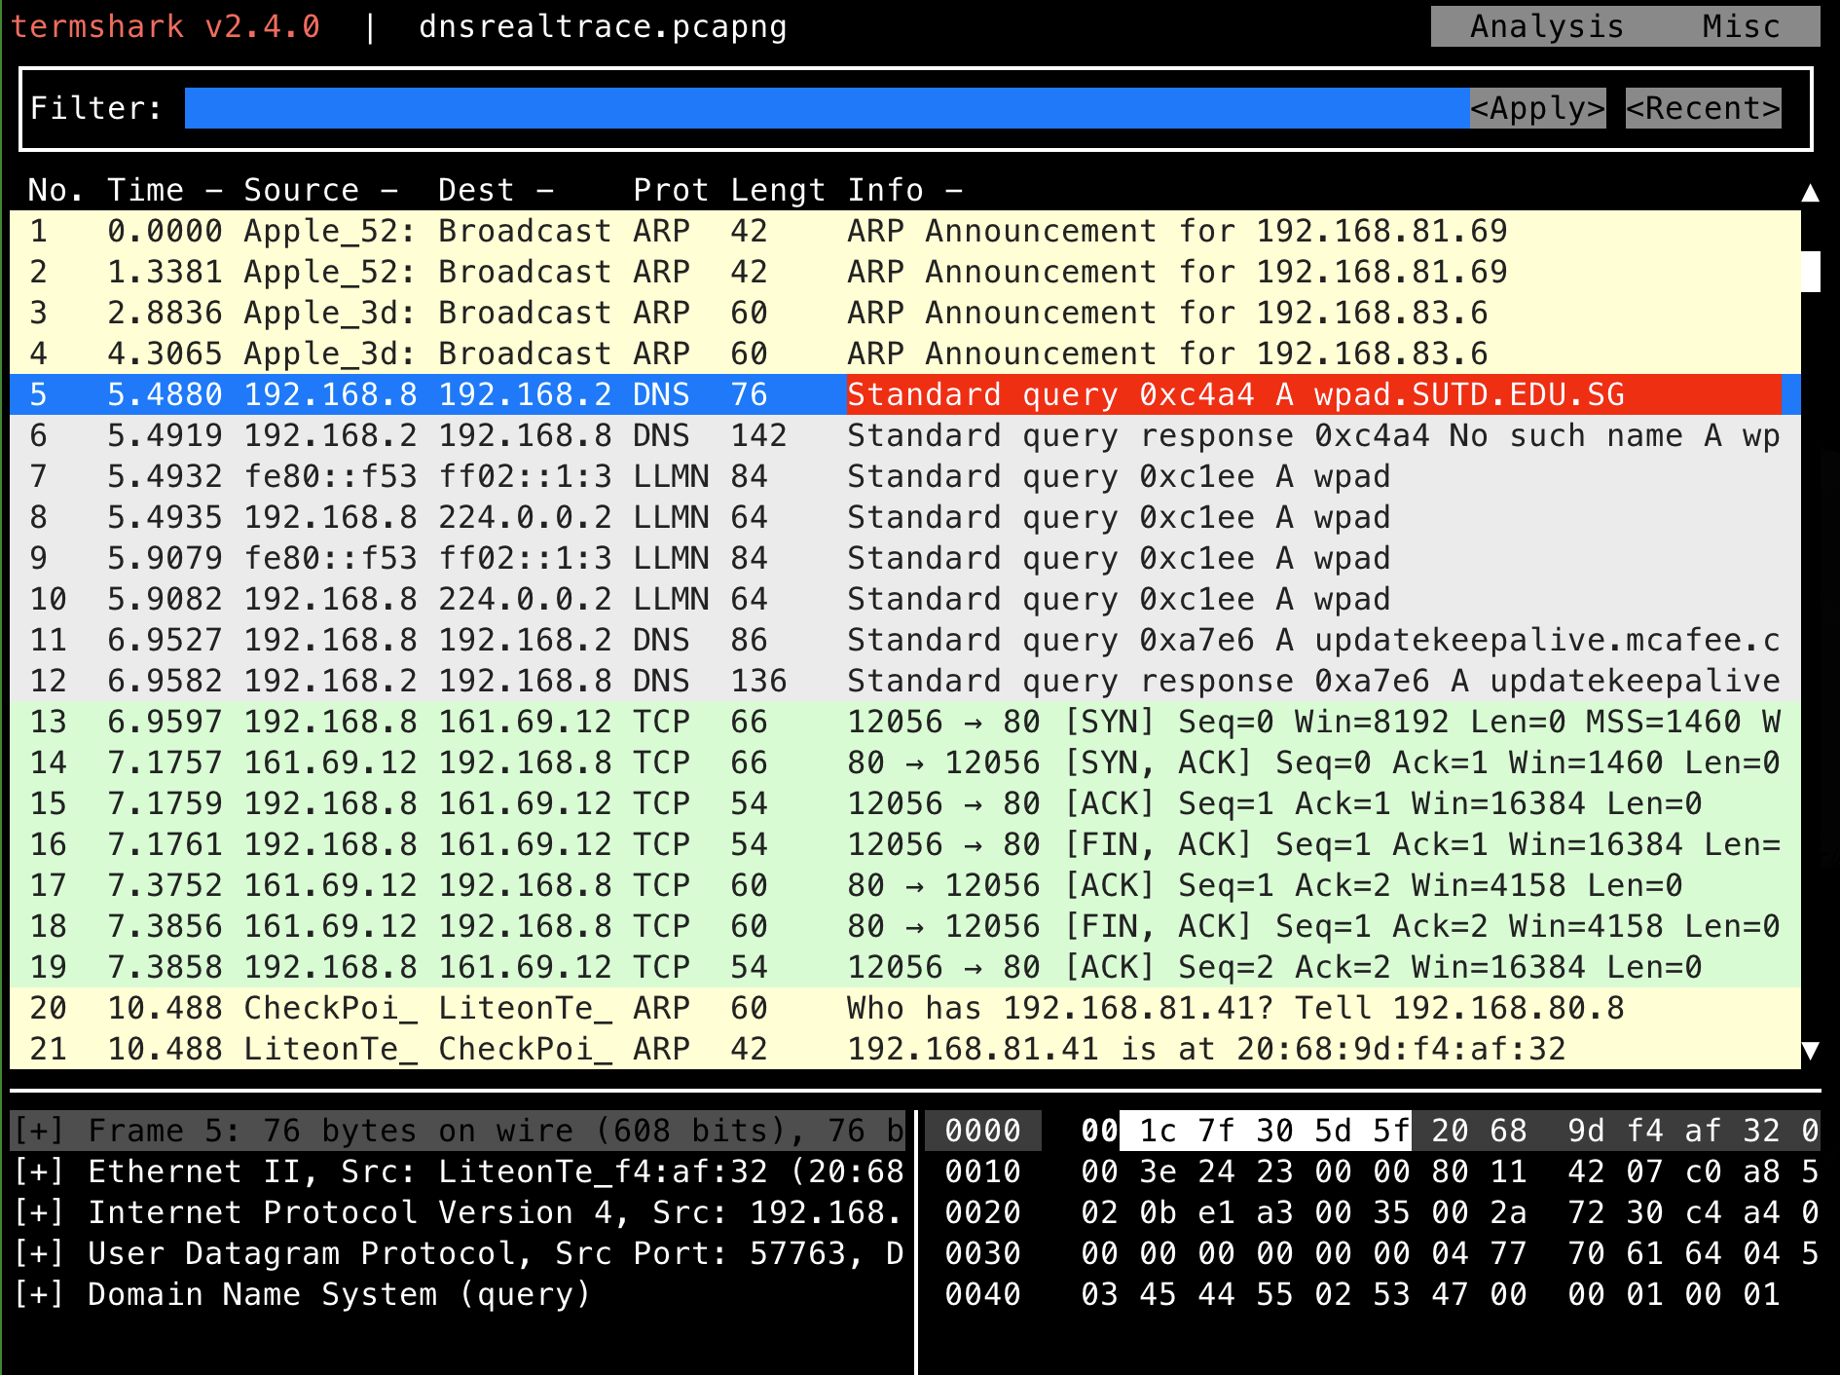Sort by the Dest column header
The height and width of the screenshot is (1375, 1840).
476,190
